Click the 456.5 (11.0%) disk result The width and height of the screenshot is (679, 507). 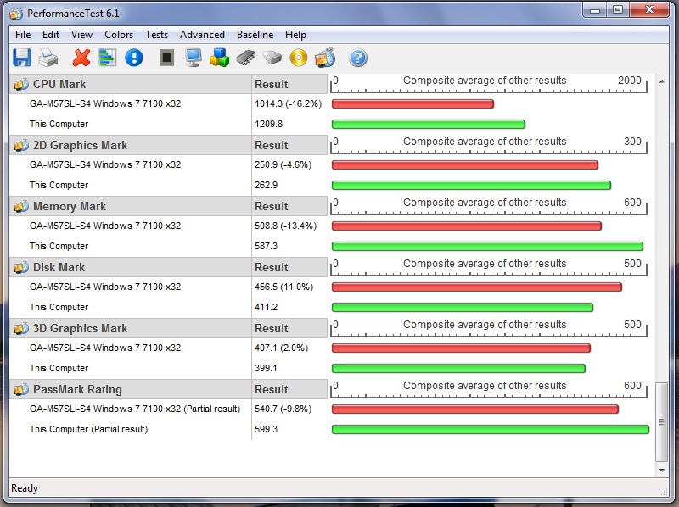[283, 287]
